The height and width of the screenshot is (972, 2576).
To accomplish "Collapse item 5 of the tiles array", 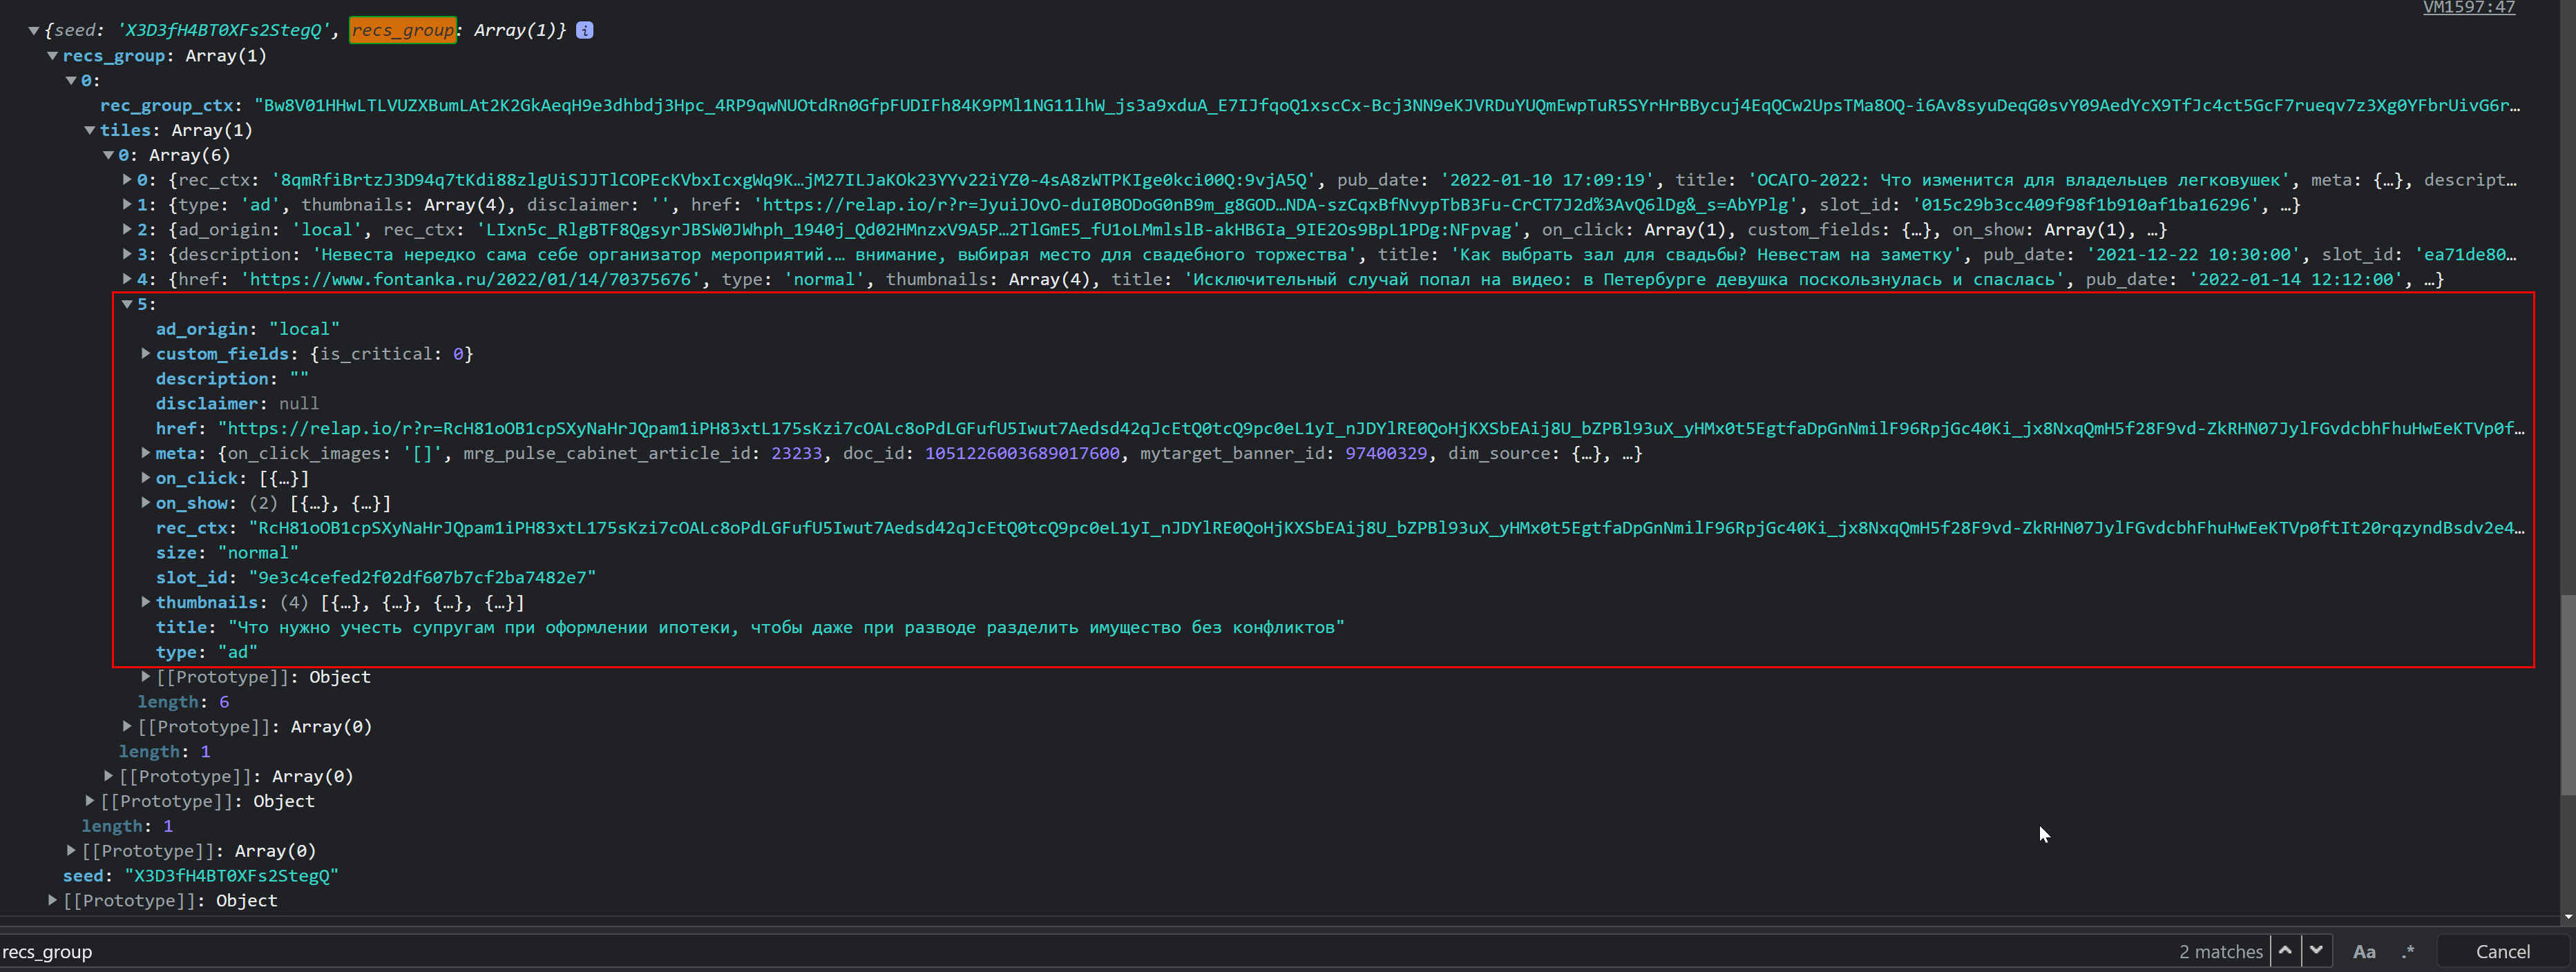I will click(127, 304).
